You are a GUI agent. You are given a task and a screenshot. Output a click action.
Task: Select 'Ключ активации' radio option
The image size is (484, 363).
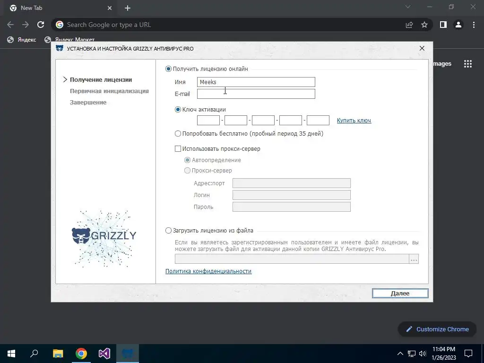(178, 110)
